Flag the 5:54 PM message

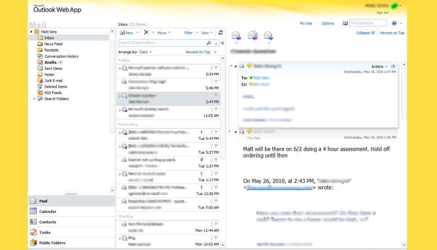tap(216, 68)
